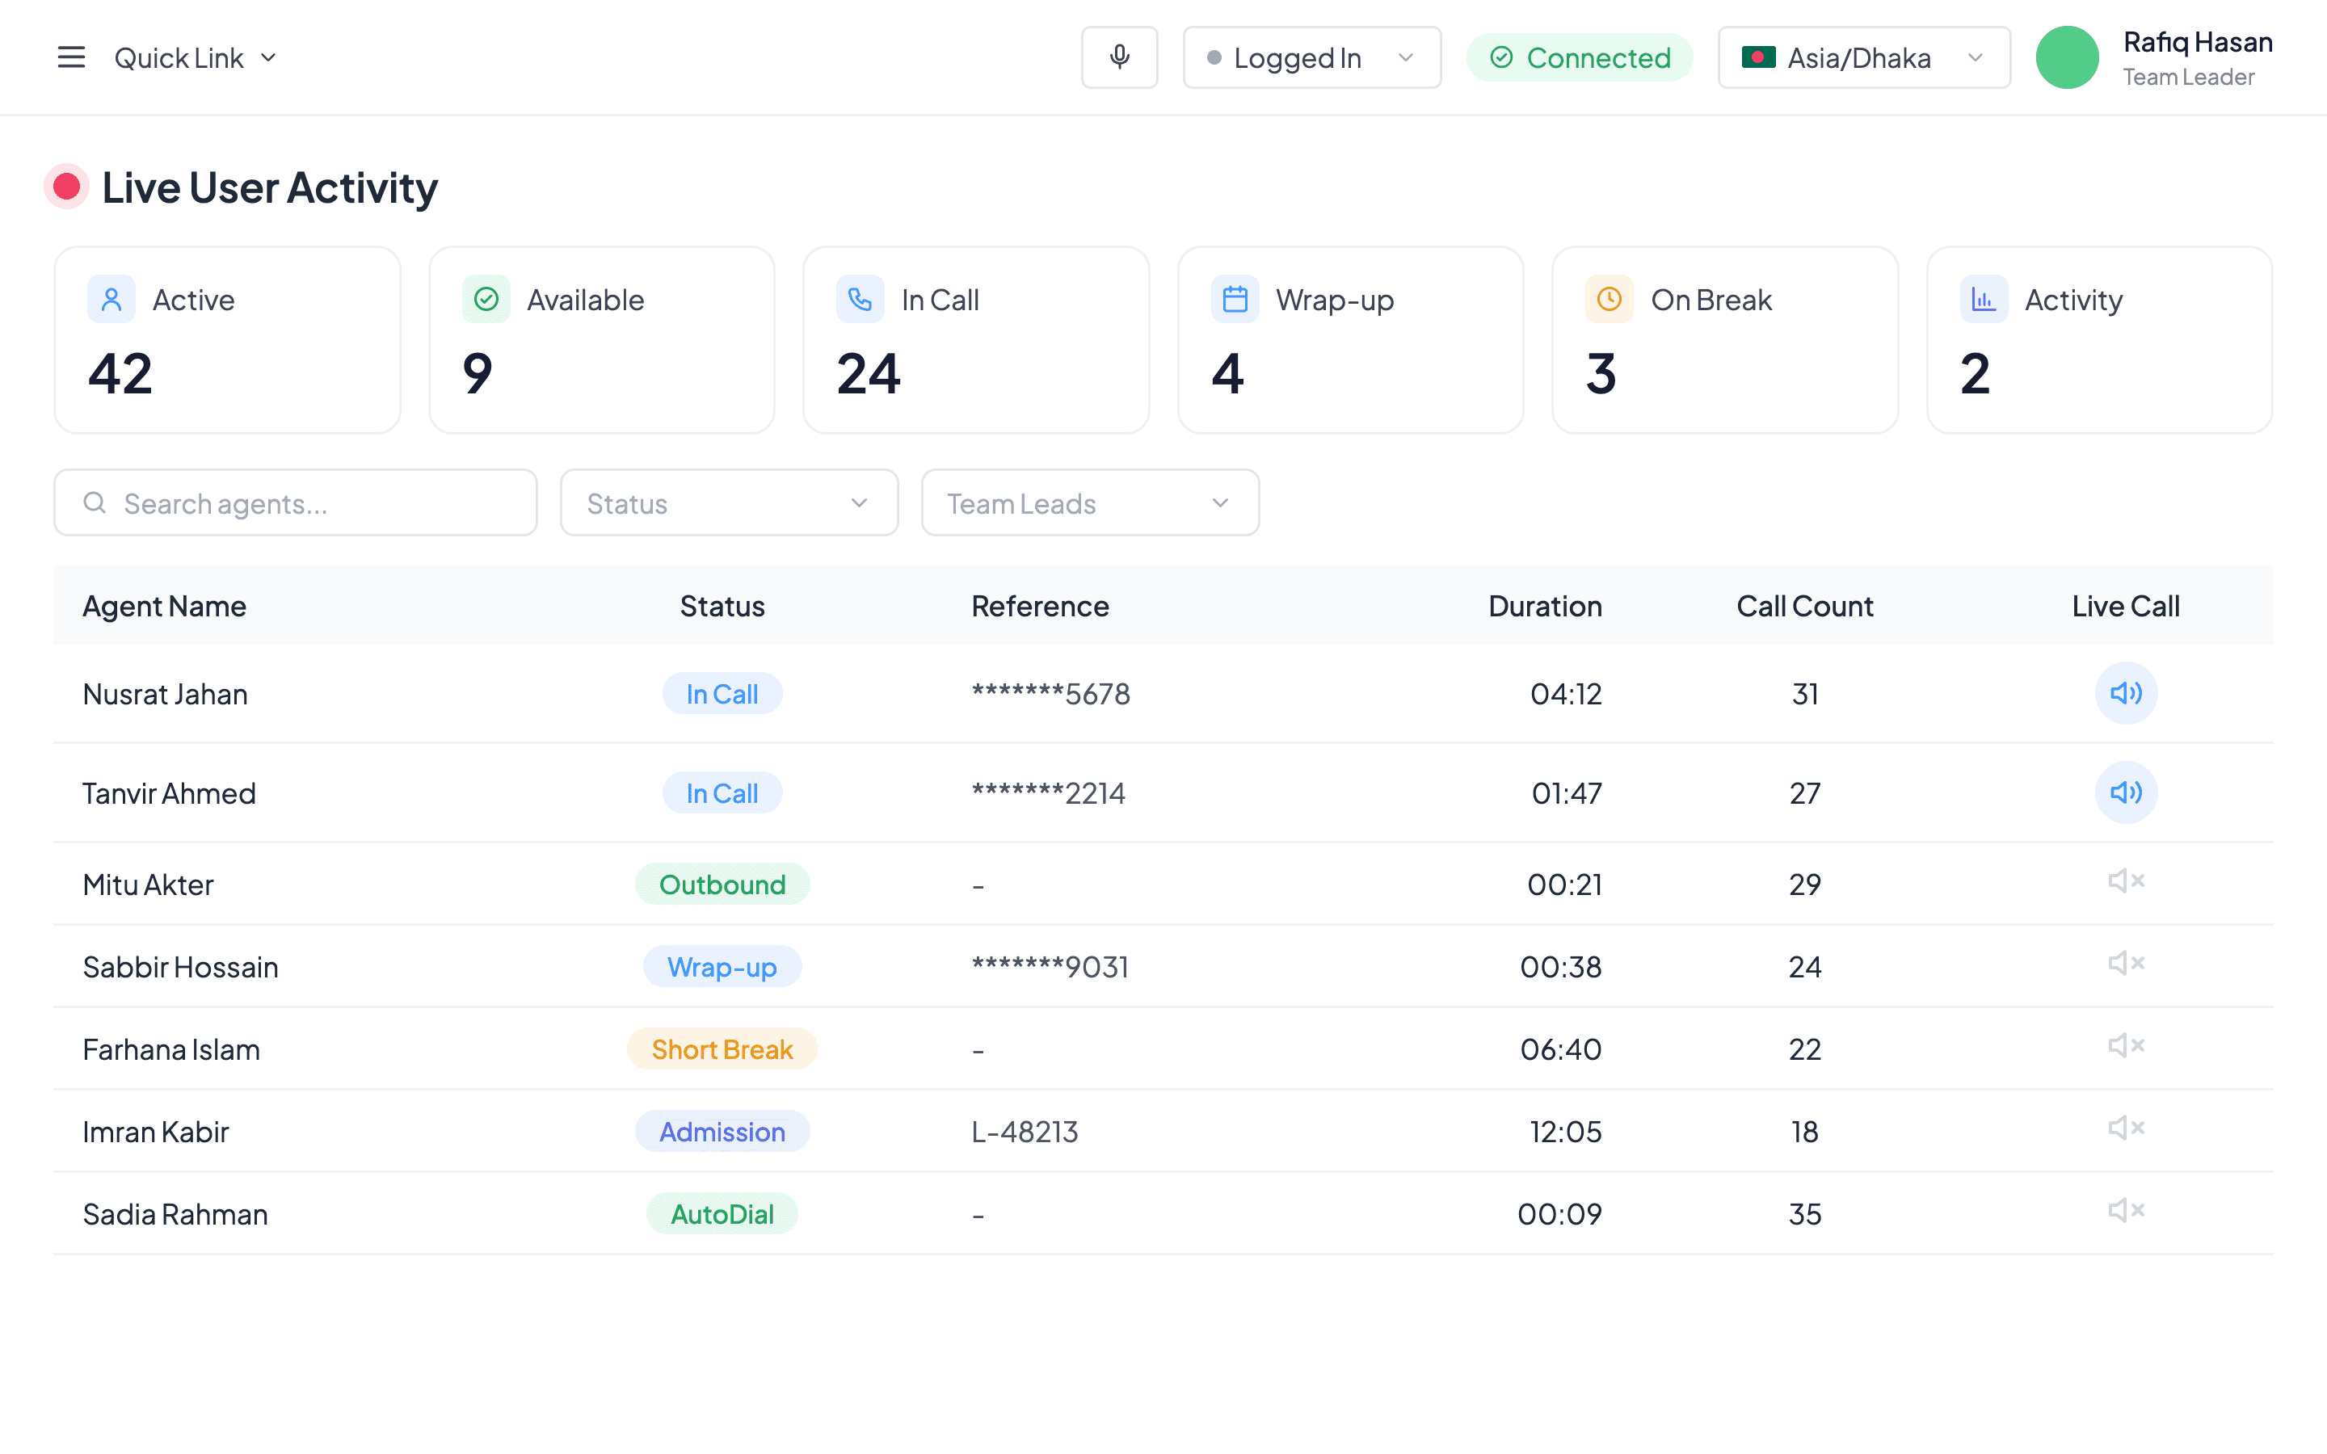Click the Active card person icon
The height and width of the screenshot is (1454, 2327).
click(x=112, y=300)
